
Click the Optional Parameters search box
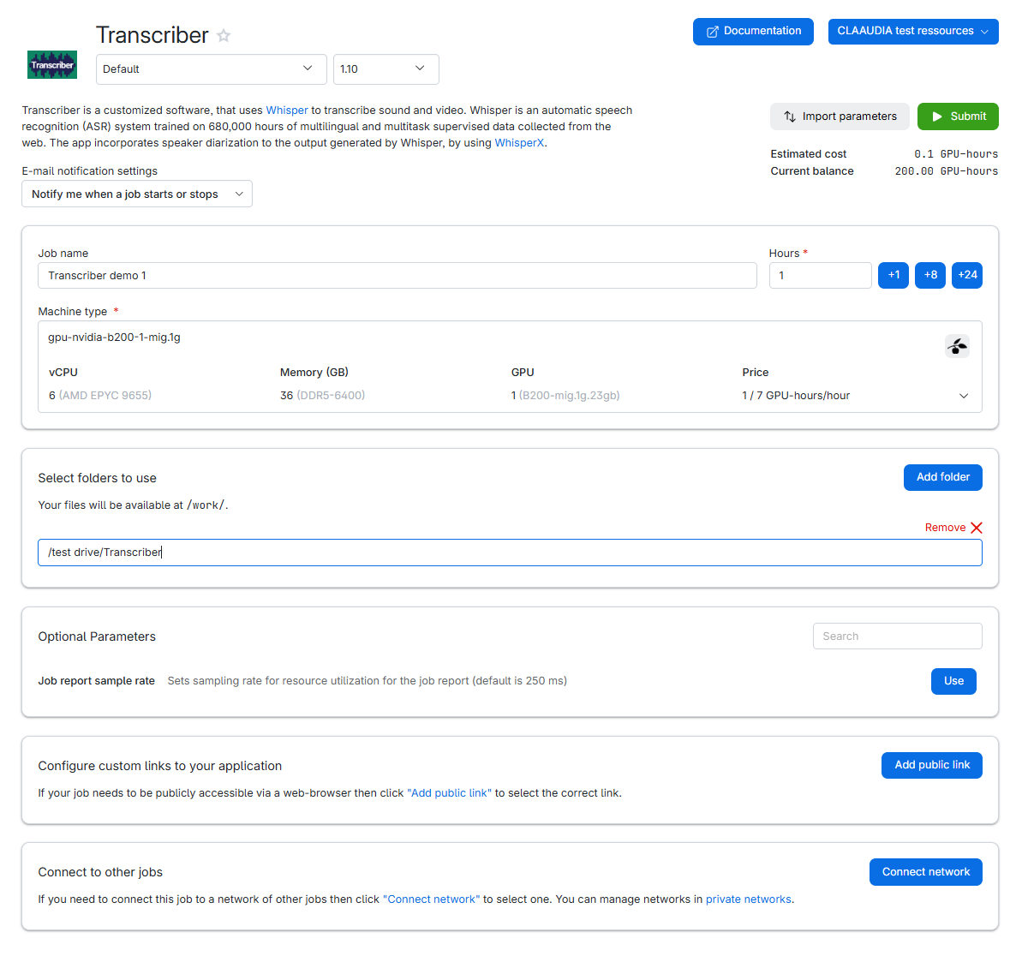click(x=897, y=636)
